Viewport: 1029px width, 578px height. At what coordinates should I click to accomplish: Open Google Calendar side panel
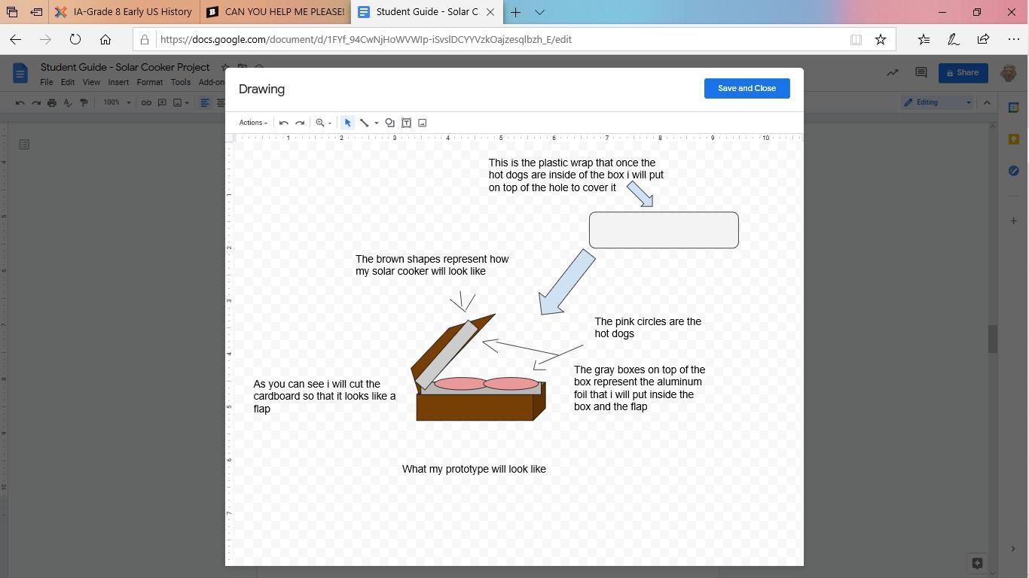point(1014,108)
